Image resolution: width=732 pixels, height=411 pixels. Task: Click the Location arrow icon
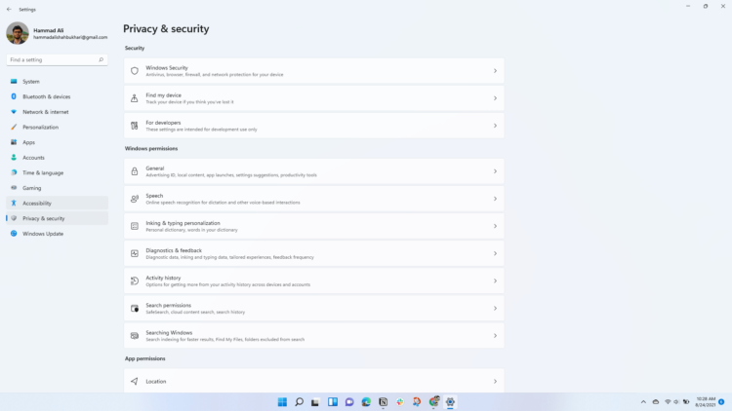tap(135, 381)
